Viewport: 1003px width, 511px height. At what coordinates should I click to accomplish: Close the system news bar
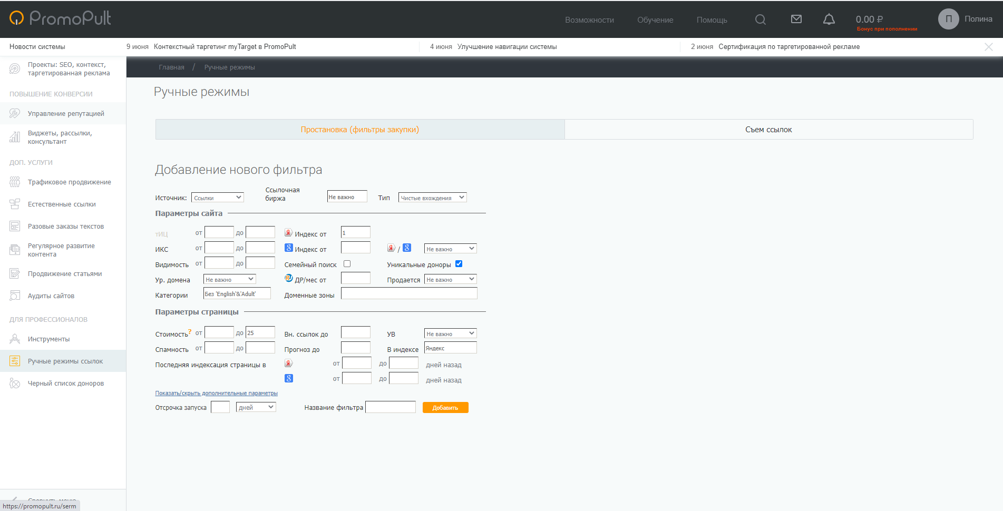tap(988, 47)
